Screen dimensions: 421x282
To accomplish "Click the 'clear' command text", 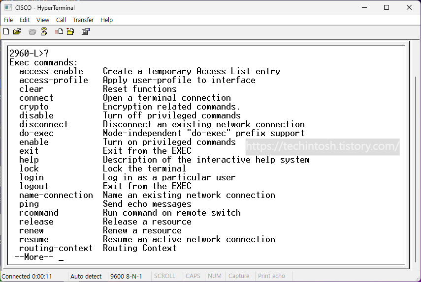I will [31, 89].
